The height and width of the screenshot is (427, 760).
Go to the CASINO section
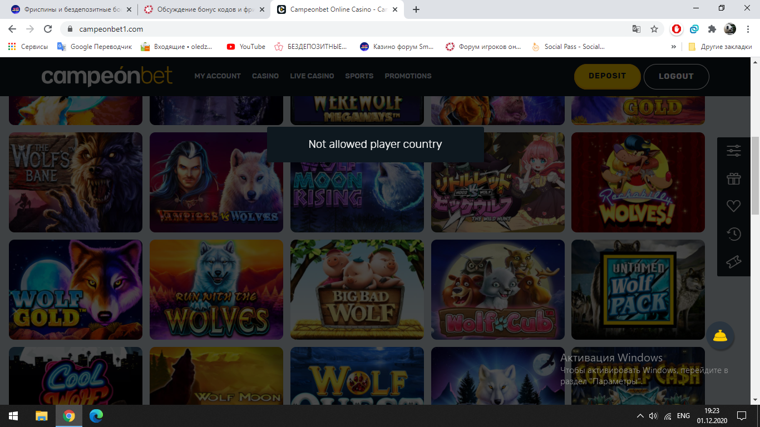(265, 76)
